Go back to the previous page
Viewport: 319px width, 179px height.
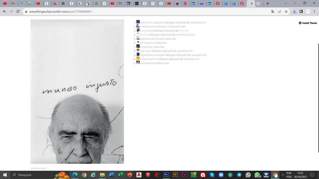coord(4,12)
